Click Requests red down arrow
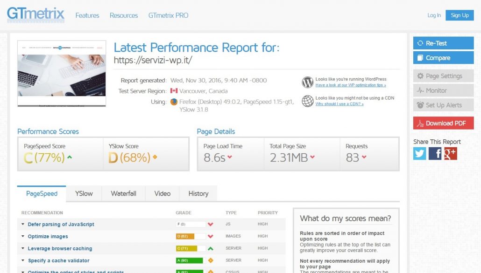This screenshot has height=273, width=481. point(364,157)
